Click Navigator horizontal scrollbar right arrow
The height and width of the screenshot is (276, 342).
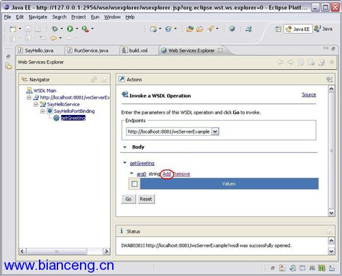tap(106, 251)
